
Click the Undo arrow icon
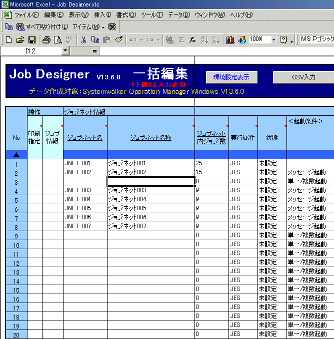click(x=133, y=40)
